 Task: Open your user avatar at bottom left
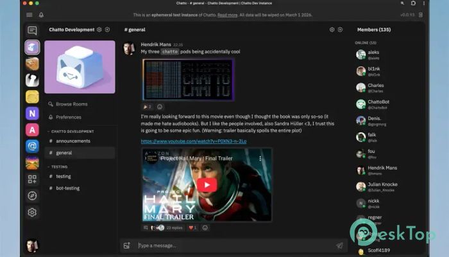coord(32,245)
